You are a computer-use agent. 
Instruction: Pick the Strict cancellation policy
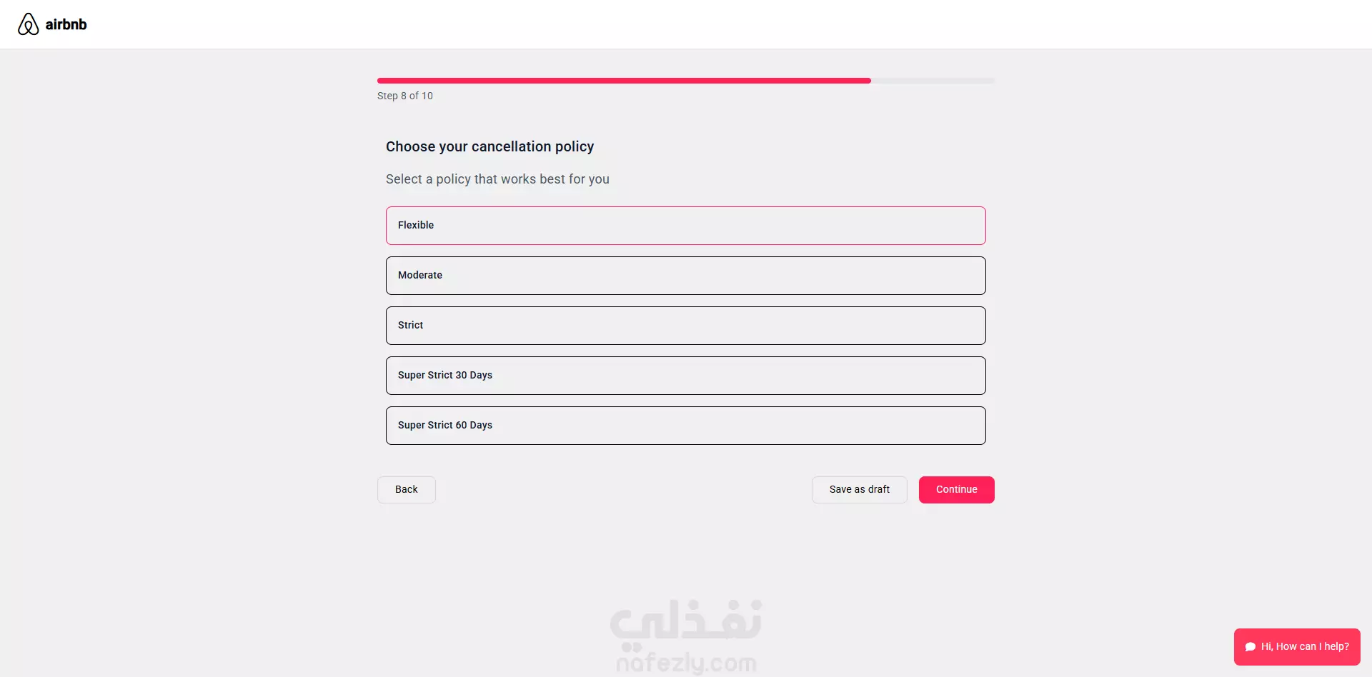tap(685, 326)
